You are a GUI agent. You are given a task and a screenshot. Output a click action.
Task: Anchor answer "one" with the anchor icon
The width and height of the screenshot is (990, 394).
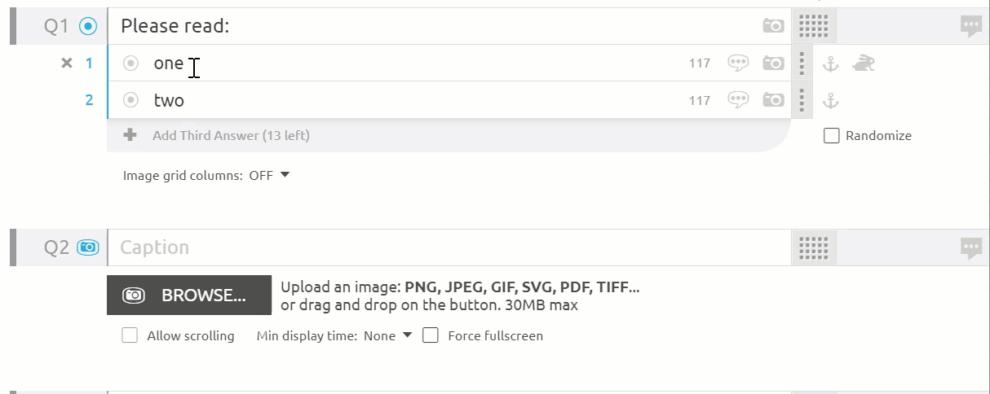tap(829, 63)
